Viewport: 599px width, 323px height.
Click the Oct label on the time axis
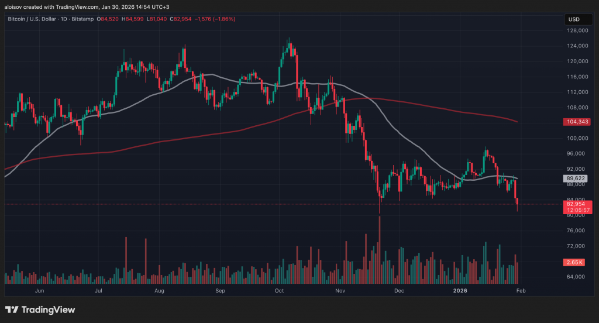[279, 290]
